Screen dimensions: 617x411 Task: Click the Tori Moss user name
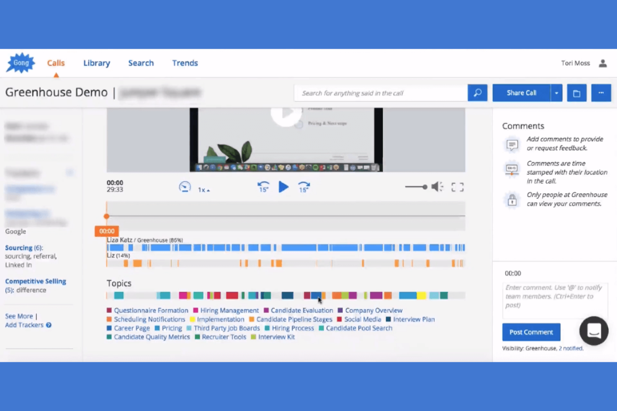coord(575,63)
